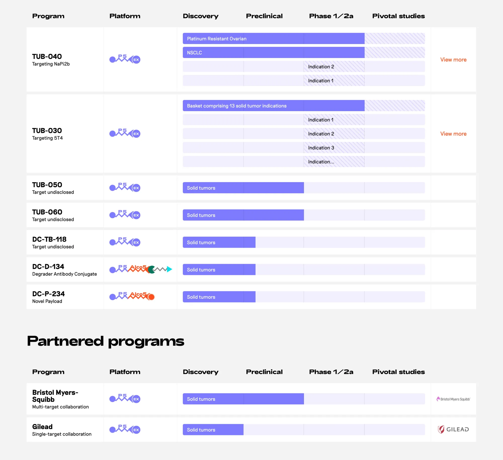The image size is (503, 460).
Task: Click the TUB-040 program title
Action: pyautogui.click(x=47, y=56)
